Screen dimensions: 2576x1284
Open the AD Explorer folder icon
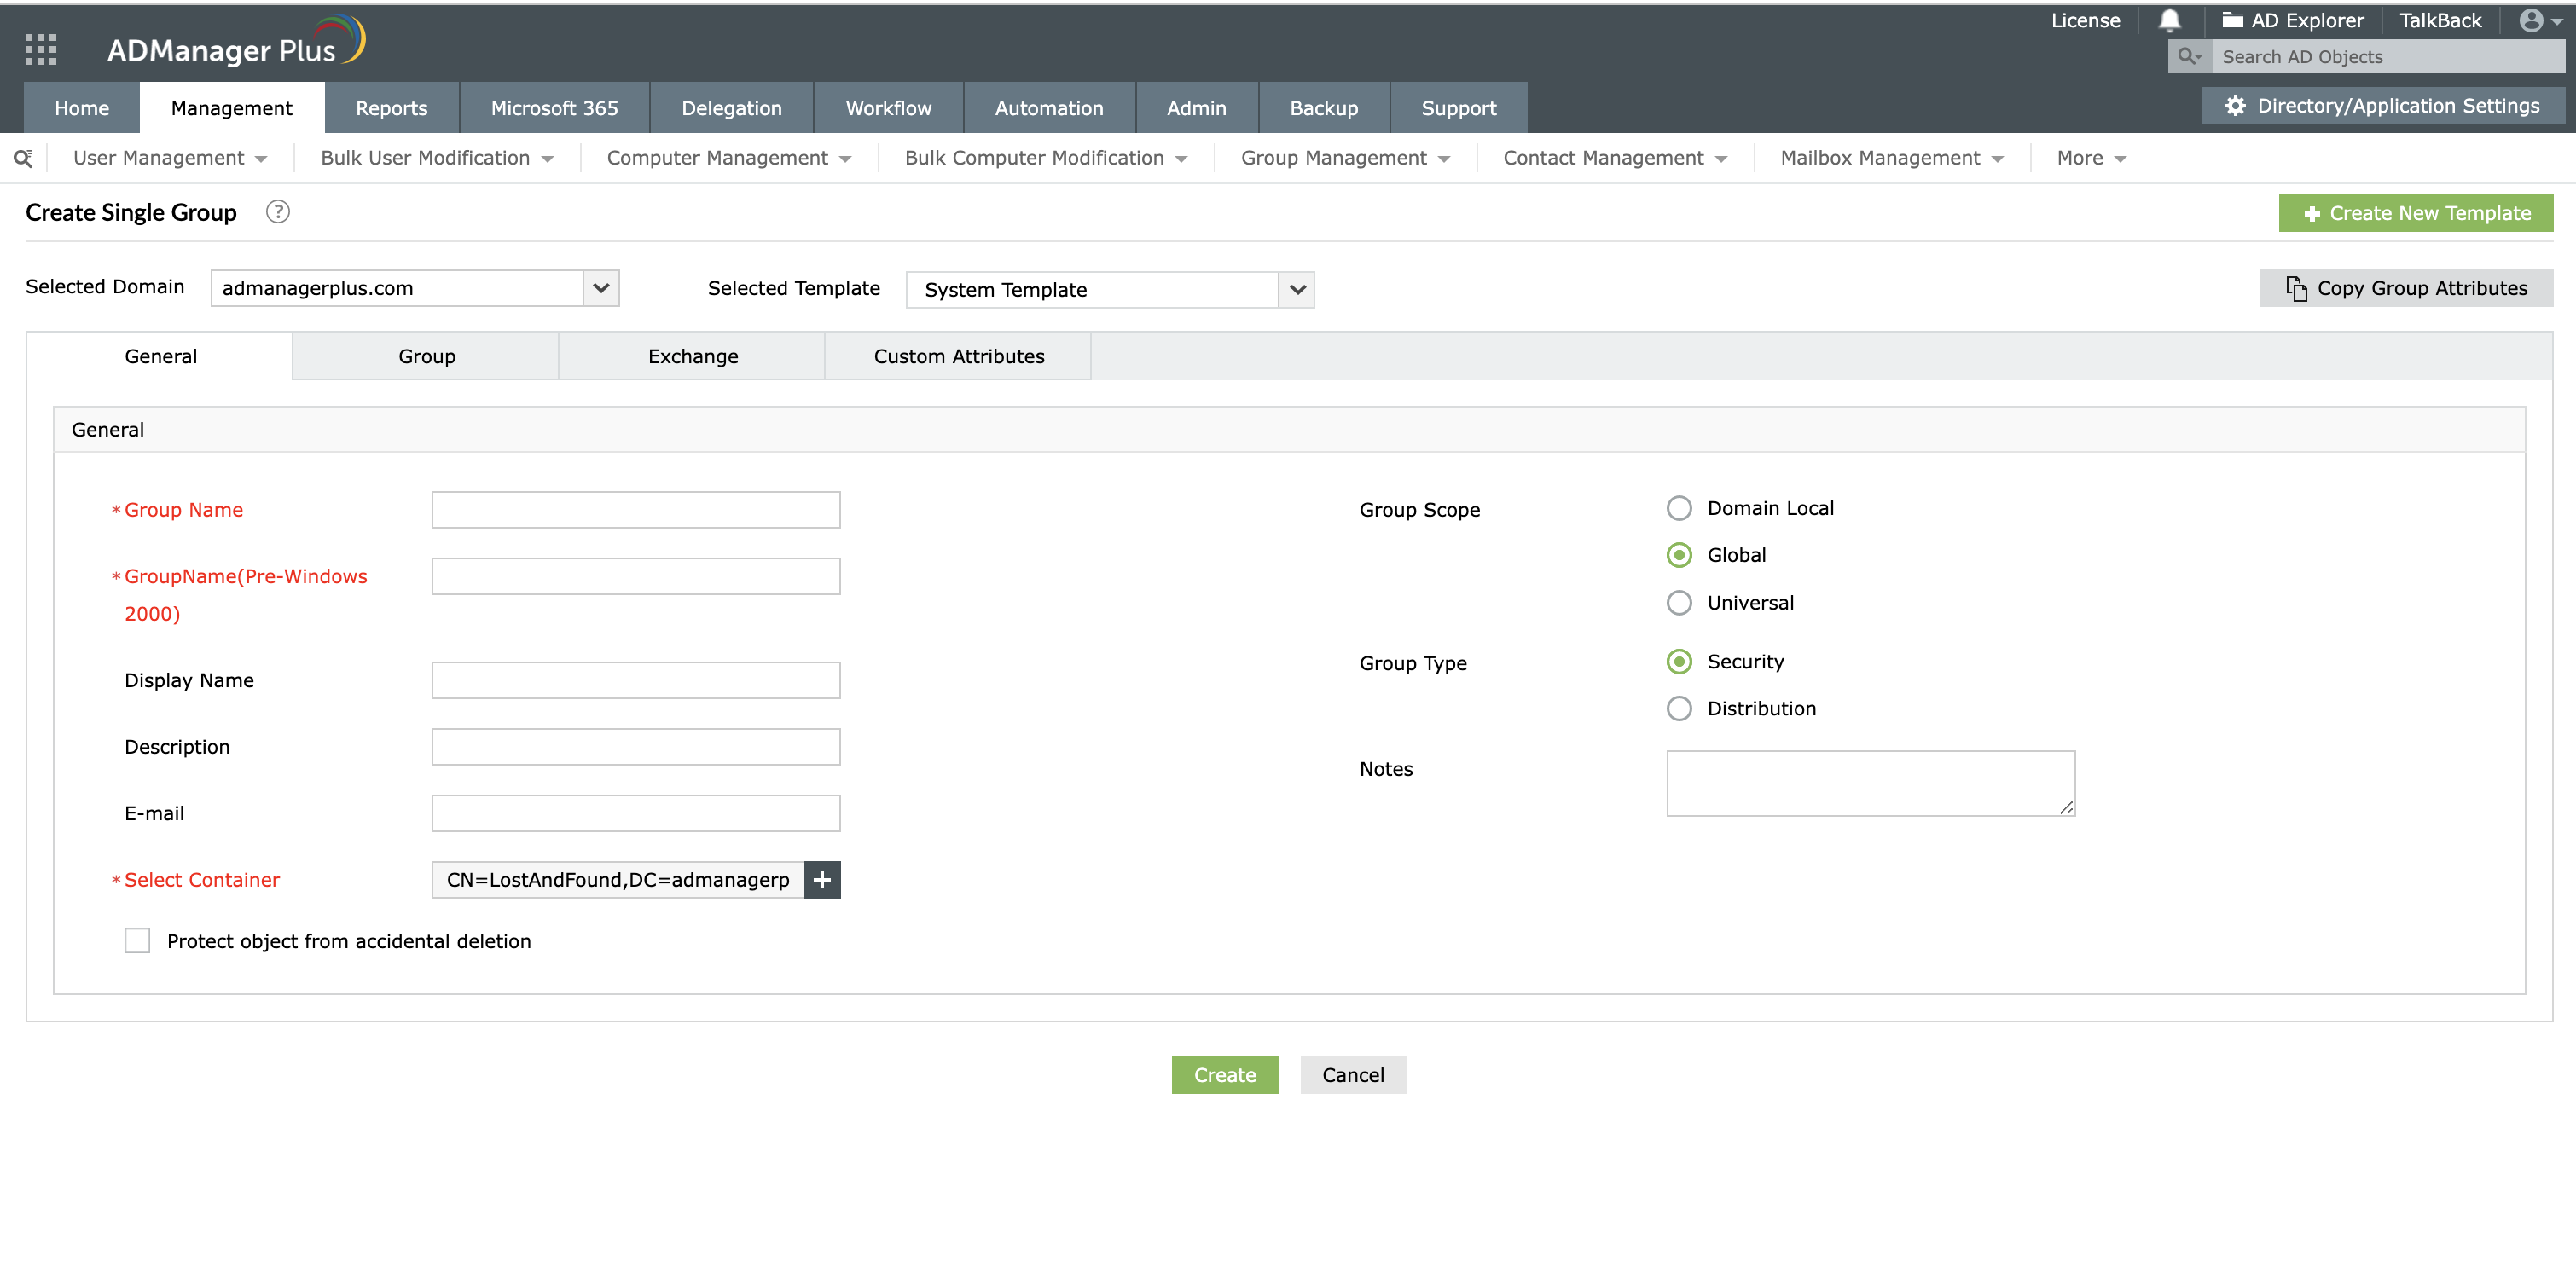[x=2231, y=21]
